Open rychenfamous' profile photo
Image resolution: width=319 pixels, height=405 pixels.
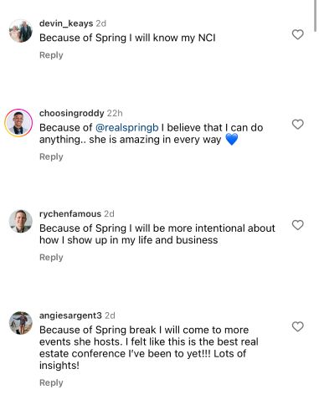(x=21, y=221)
